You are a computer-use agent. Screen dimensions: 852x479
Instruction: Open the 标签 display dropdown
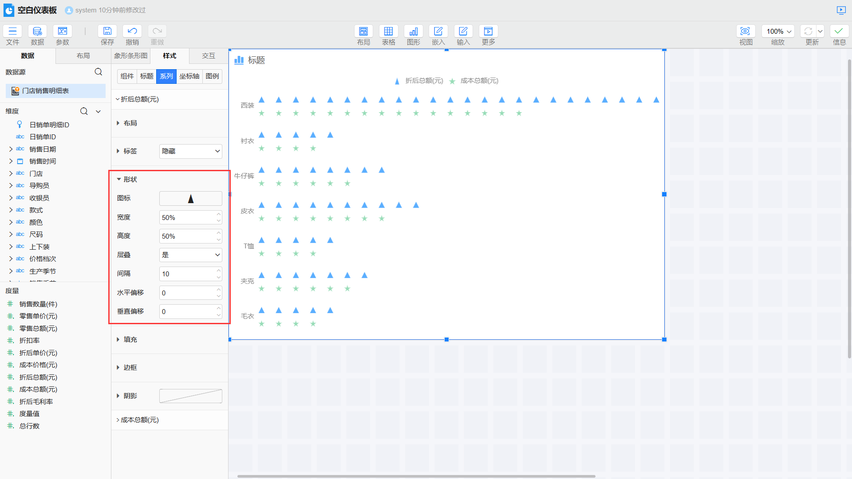pos(190,151)
